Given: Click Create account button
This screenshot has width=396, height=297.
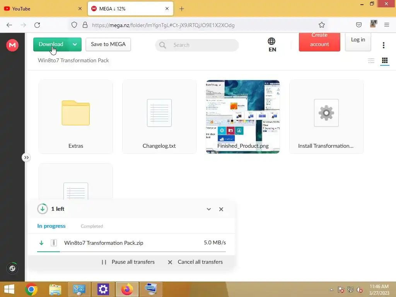Looking at the screenshot, I should coord(319,42).
